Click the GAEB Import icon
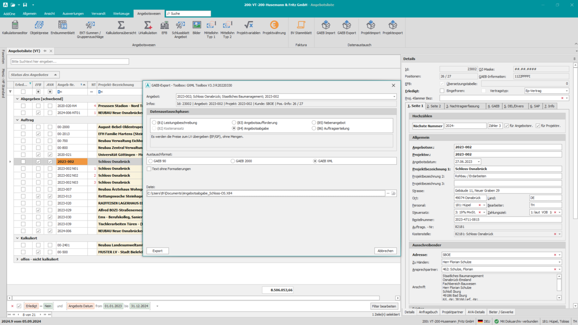The width and height of the screenshot is (578, 325). [326, 27]
